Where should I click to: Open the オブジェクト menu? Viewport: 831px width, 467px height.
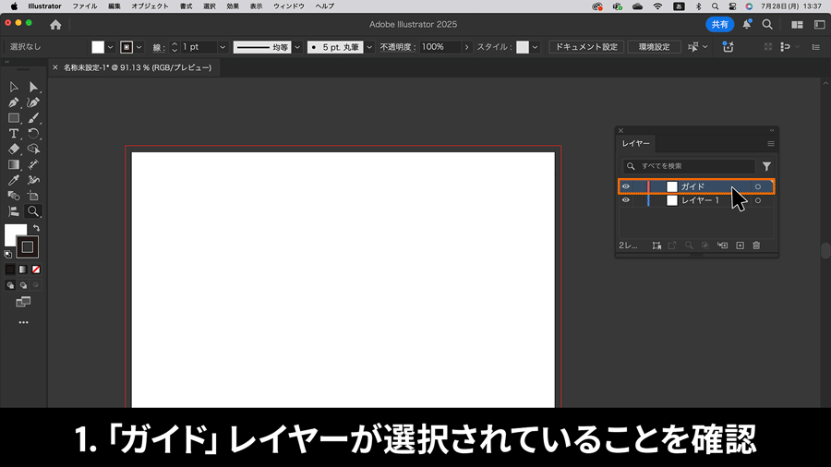150,6
